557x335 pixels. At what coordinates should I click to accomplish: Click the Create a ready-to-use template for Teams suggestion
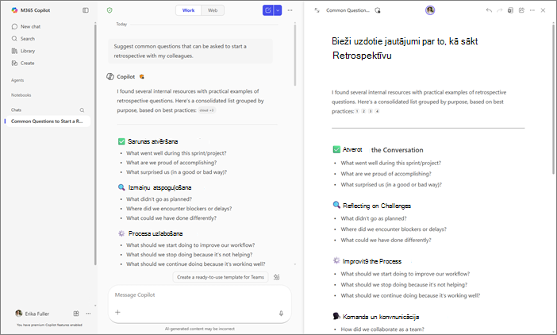pos(221,277)
